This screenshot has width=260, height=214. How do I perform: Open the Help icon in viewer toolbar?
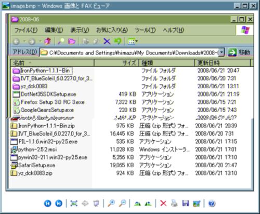[x=212, y=204]
